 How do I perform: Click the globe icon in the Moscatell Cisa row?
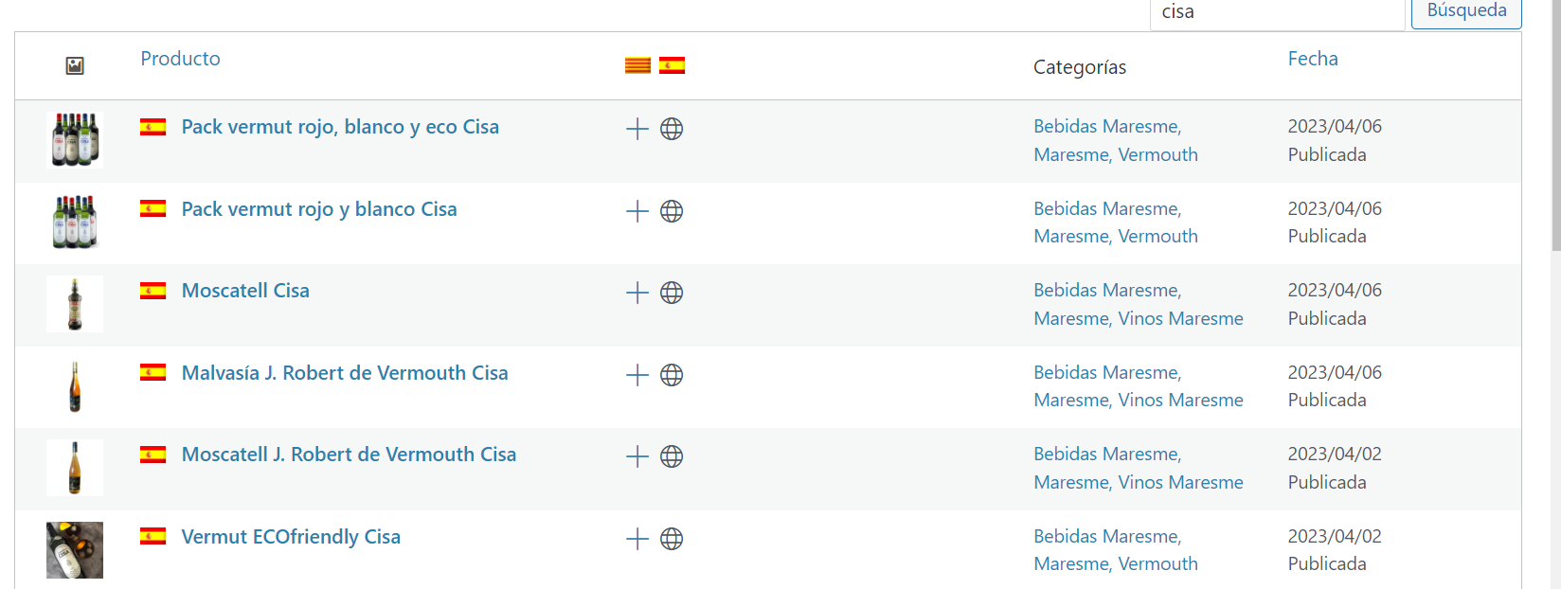point(672,293)
